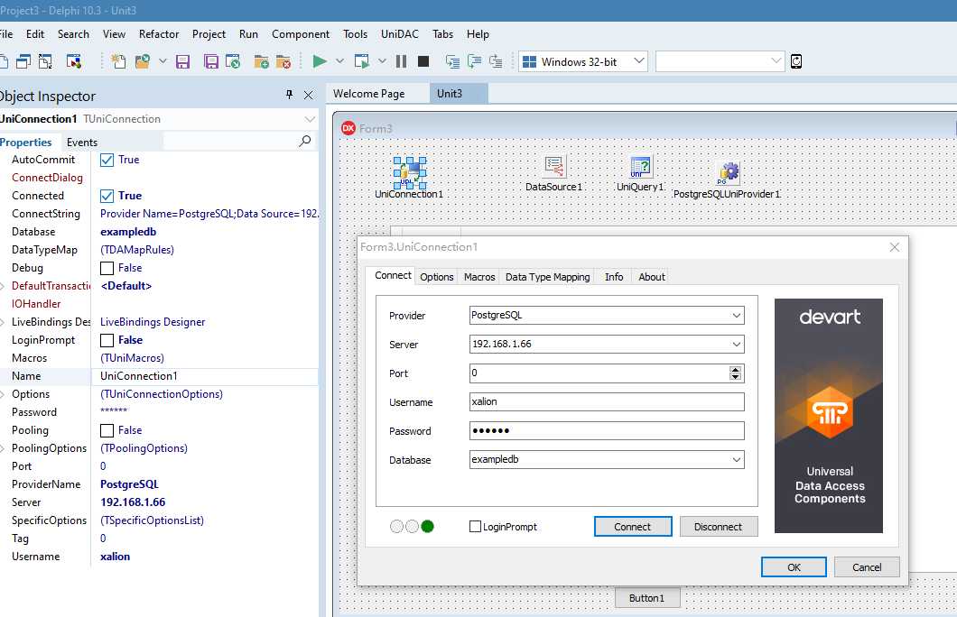Click the Object Inspector search magnifier icon
The image size is (957, 617).
304,142
